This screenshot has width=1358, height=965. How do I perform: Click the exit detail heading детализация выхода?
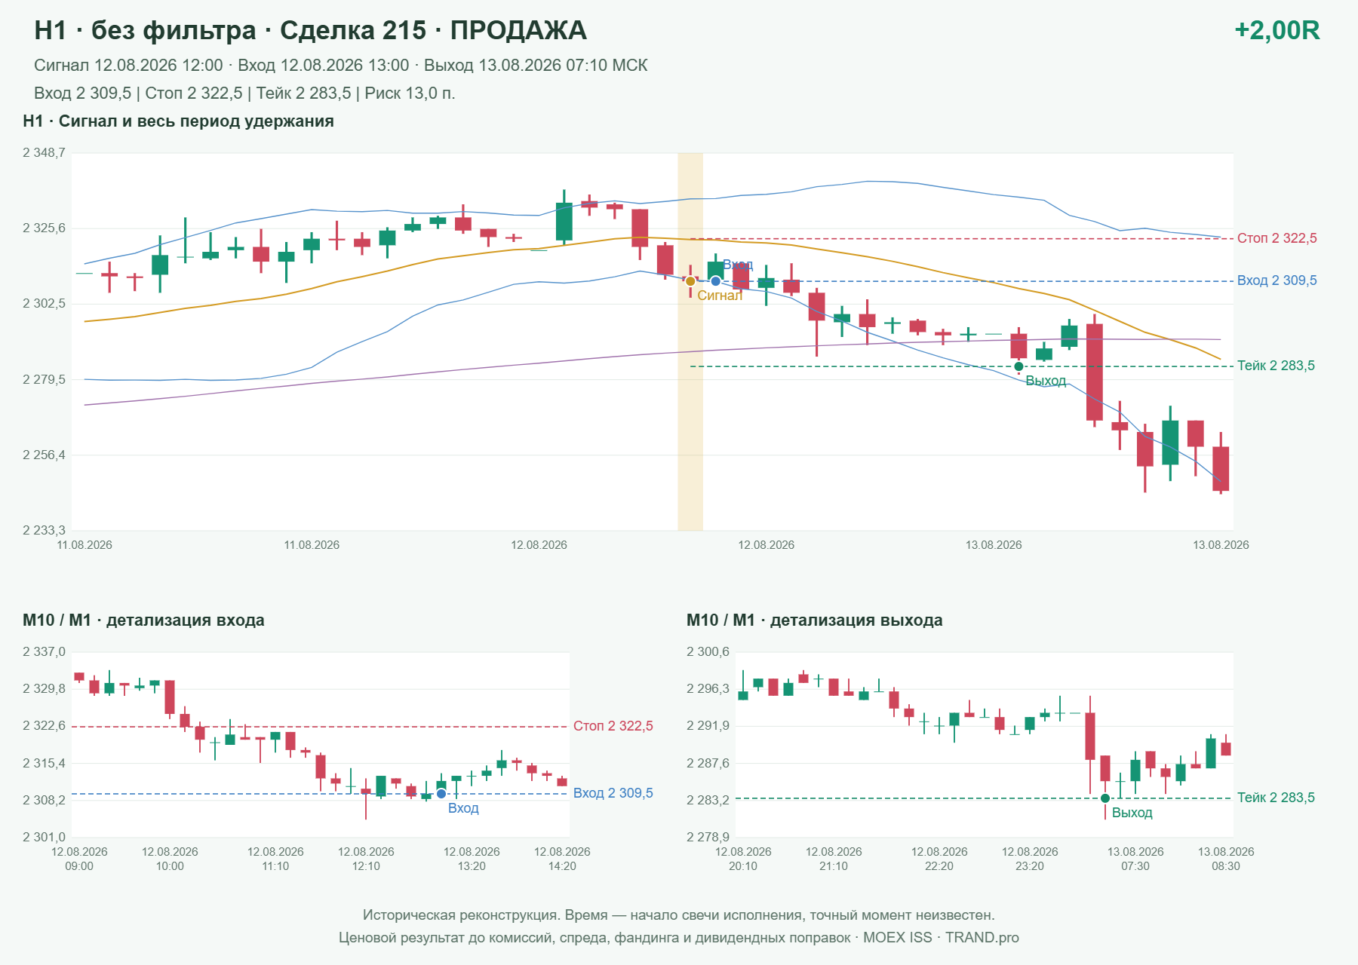point(815,620)
